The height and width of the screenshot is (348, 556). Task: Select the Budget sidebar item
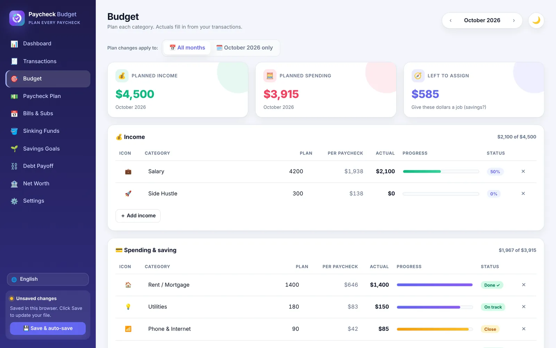point(48,79)
